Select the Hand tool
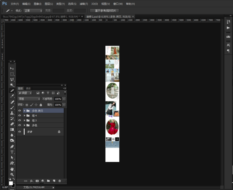 click(12, 169)
